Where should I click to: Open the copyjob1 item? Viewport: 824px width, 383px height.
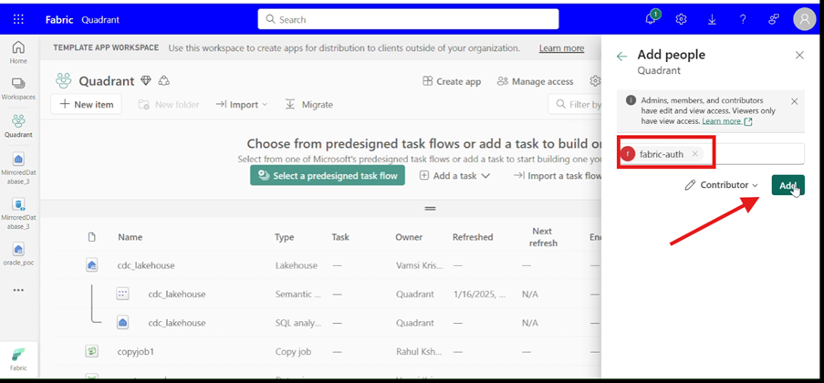pyautogui.click(x=136, y=351)
